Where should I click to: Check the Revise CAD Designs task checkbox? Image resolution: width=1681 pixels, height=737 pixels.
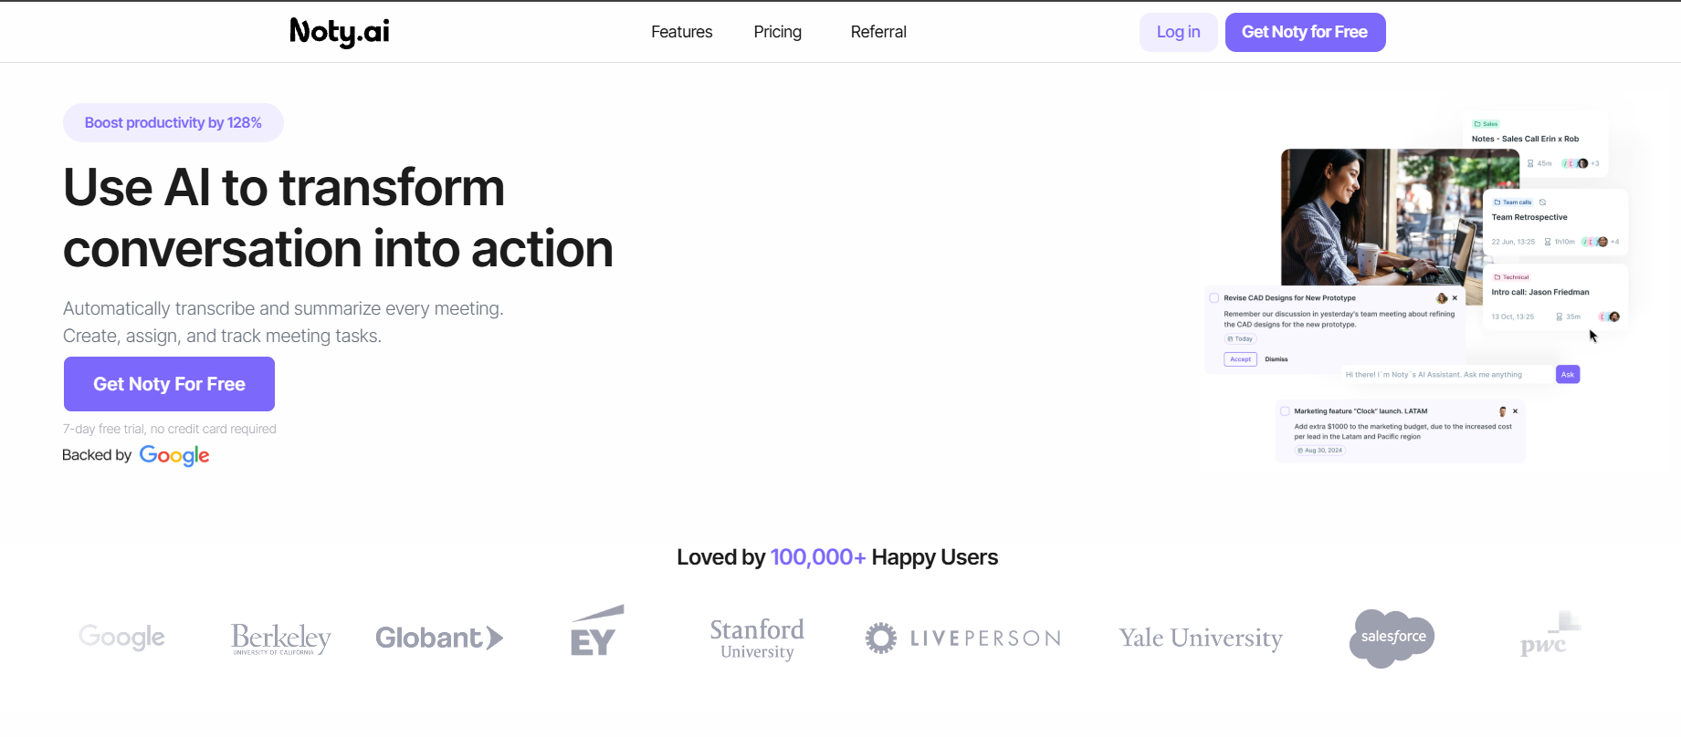1214,298
